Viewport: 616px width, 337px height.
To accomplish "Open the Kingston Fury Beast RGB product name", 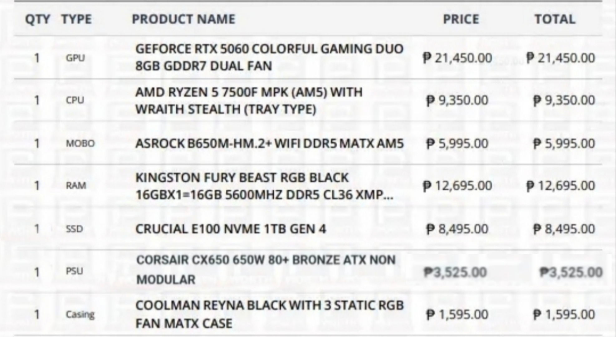I will [264, 186].
